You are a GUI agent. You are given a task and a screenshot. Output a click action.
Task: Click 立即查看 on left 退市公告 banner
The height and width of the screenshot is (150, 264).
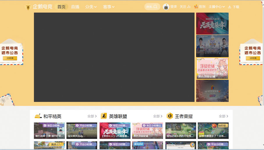pos(10,58)
